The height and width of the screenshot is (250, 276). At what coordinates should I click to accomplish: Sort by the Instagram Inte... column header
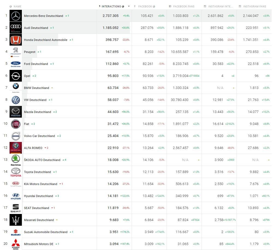point(220,6)
